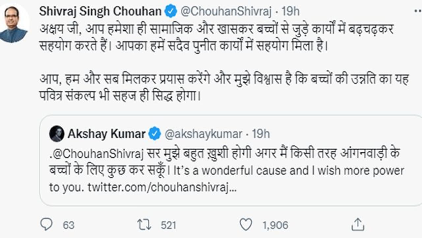
Task: Click the reply speech bubble icon
Action: tap(46, 224)
